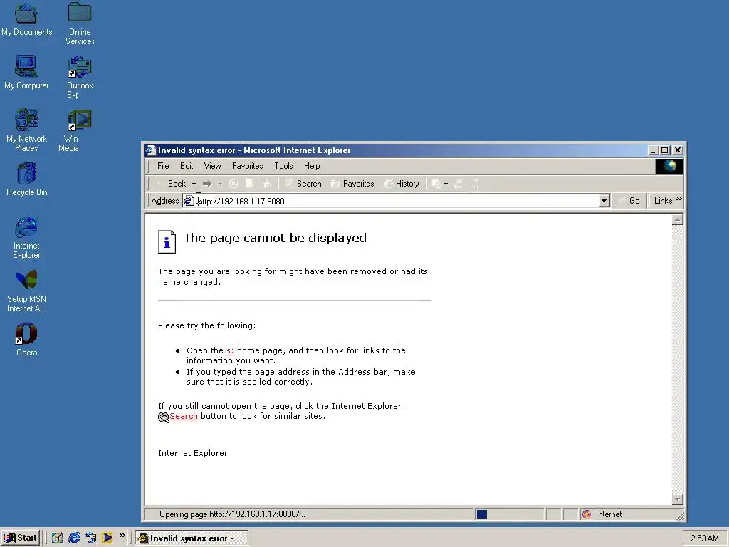Select the Opera desktop shortcut
The height and width of the screenshot is (547, 729).
click(x=26, y=340)
